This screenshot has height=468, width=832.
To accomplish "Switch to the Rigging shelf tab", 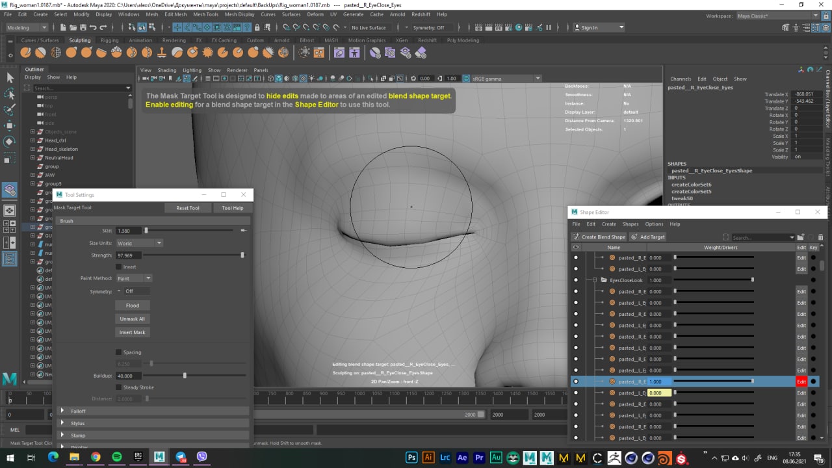I will pyautogui.click(x=109, y=40).
